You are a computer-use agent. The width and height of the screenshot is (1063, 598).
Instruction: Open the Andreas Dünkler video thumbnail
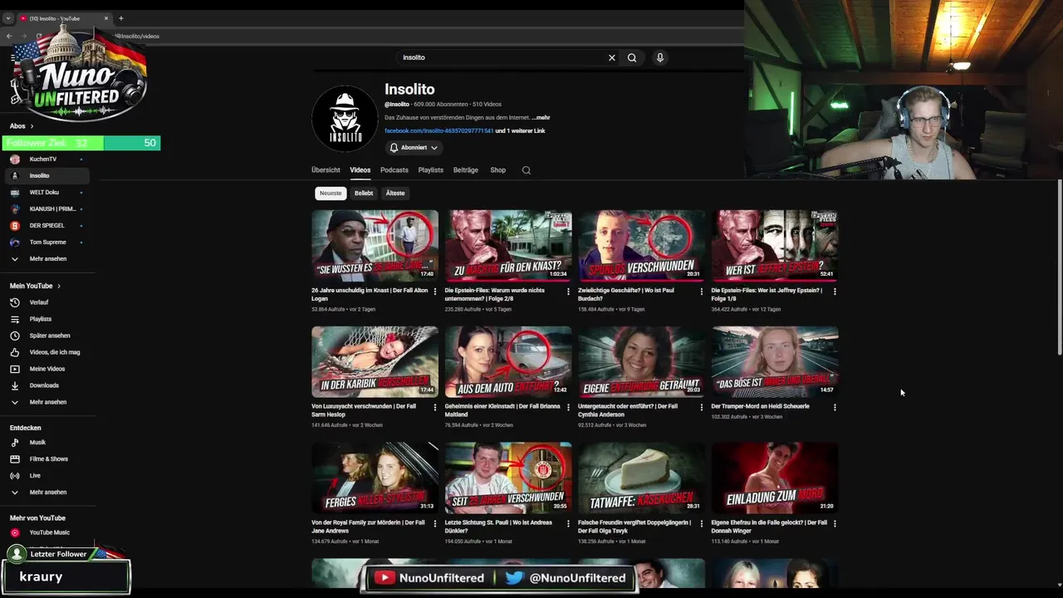click(x=508, y=478)
